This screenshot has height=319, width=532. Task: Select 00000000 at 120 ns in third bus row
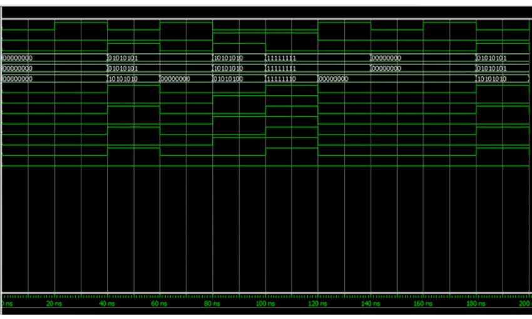334,79
